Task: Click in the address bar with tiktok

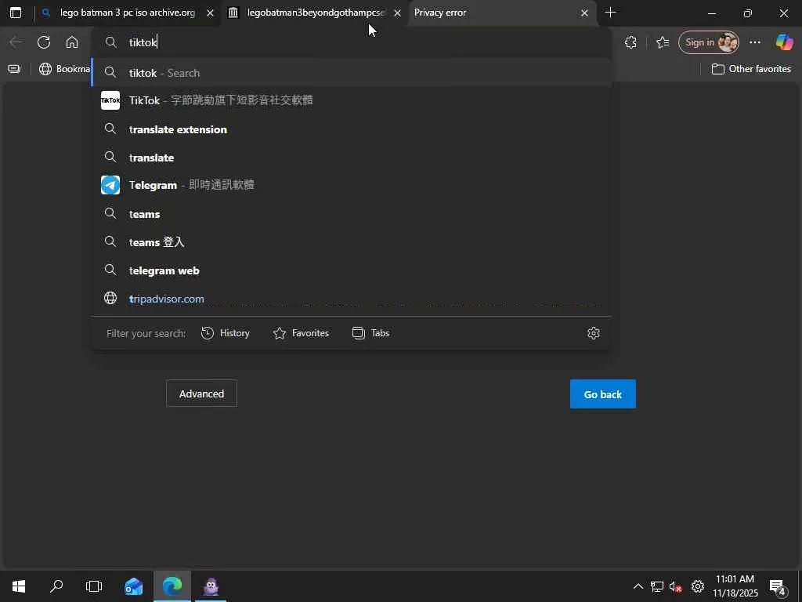Action: [352, 42]
